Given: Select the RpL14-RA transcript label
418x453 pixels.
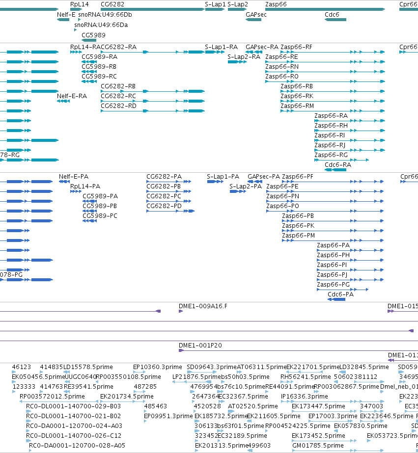Looking at the screenshot, I should [85, 47].
